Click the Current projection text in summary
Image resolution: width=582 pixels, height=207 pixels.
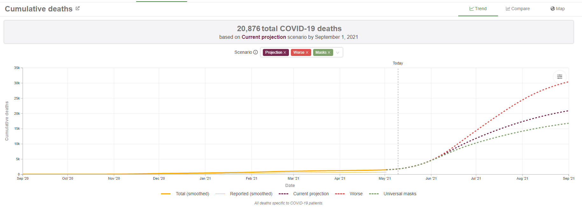(263, 37)
